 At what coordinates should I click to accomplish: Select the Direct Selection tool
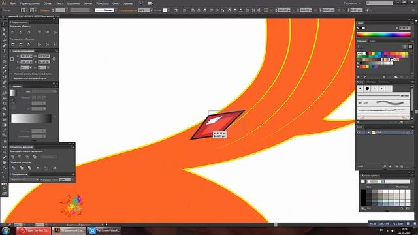coord(5,29)
